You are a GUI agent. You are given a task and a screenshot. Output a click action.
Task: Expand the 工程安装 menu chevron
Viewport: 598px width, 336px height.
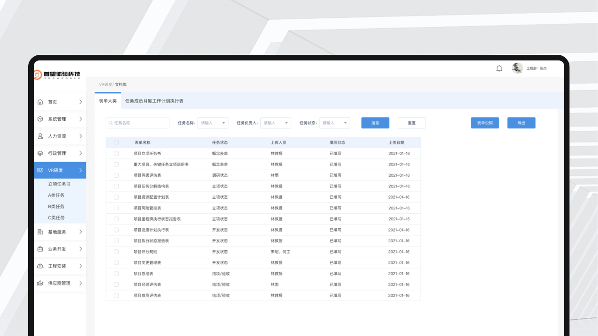pos(81,266)
